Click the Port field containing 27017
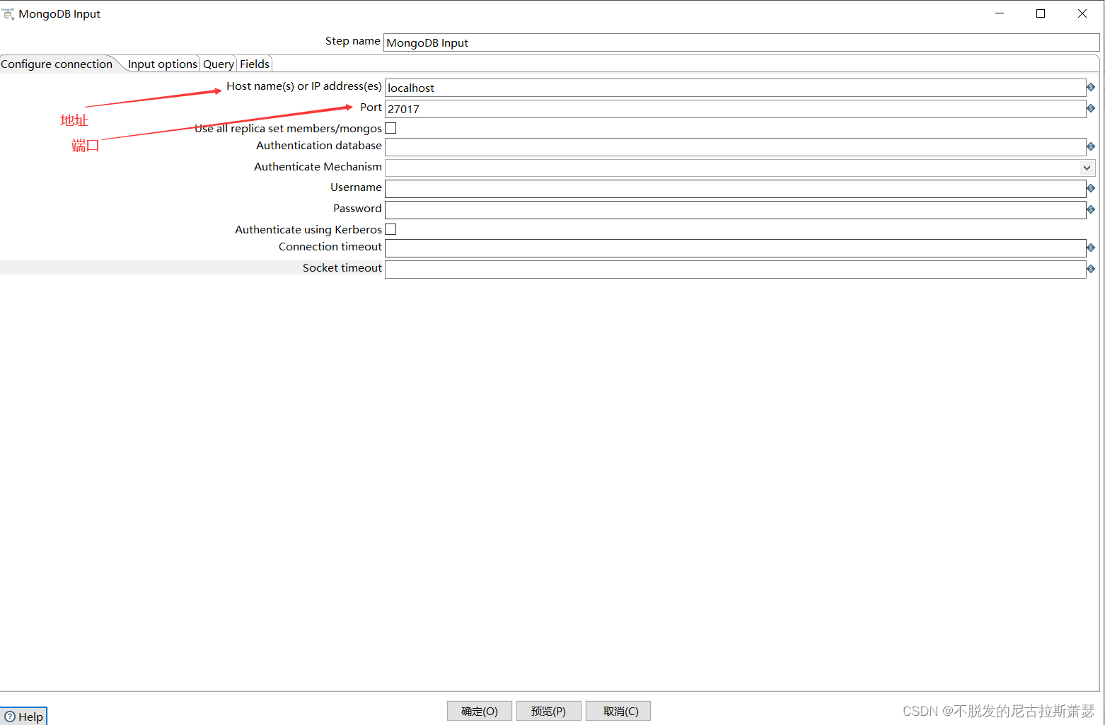 (736, 109)
